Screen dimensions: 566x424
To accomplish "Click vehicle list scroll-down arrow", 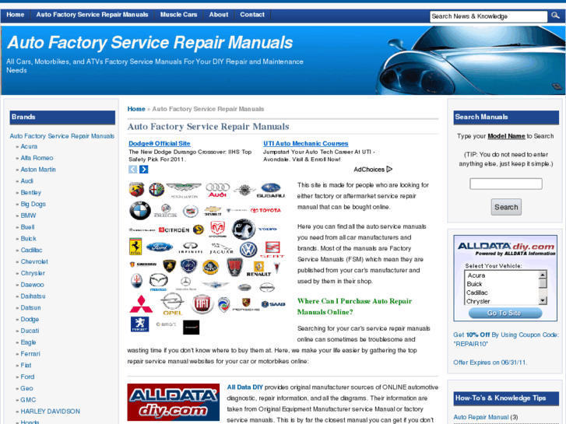I will coord(542,300).
